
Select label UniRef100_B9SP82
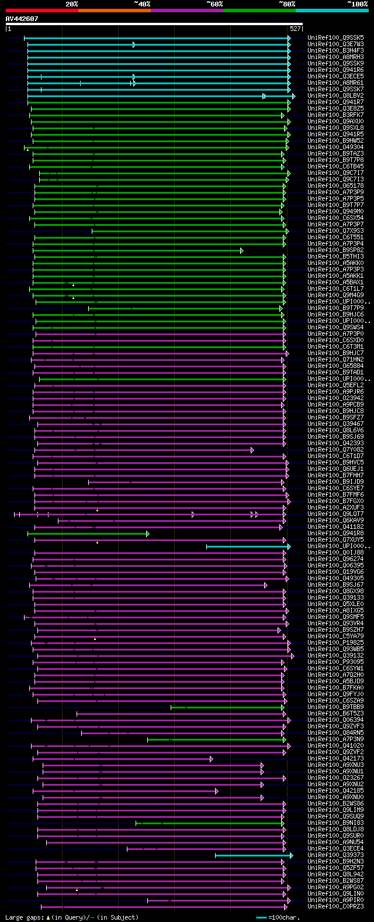[x=336, y=250]
